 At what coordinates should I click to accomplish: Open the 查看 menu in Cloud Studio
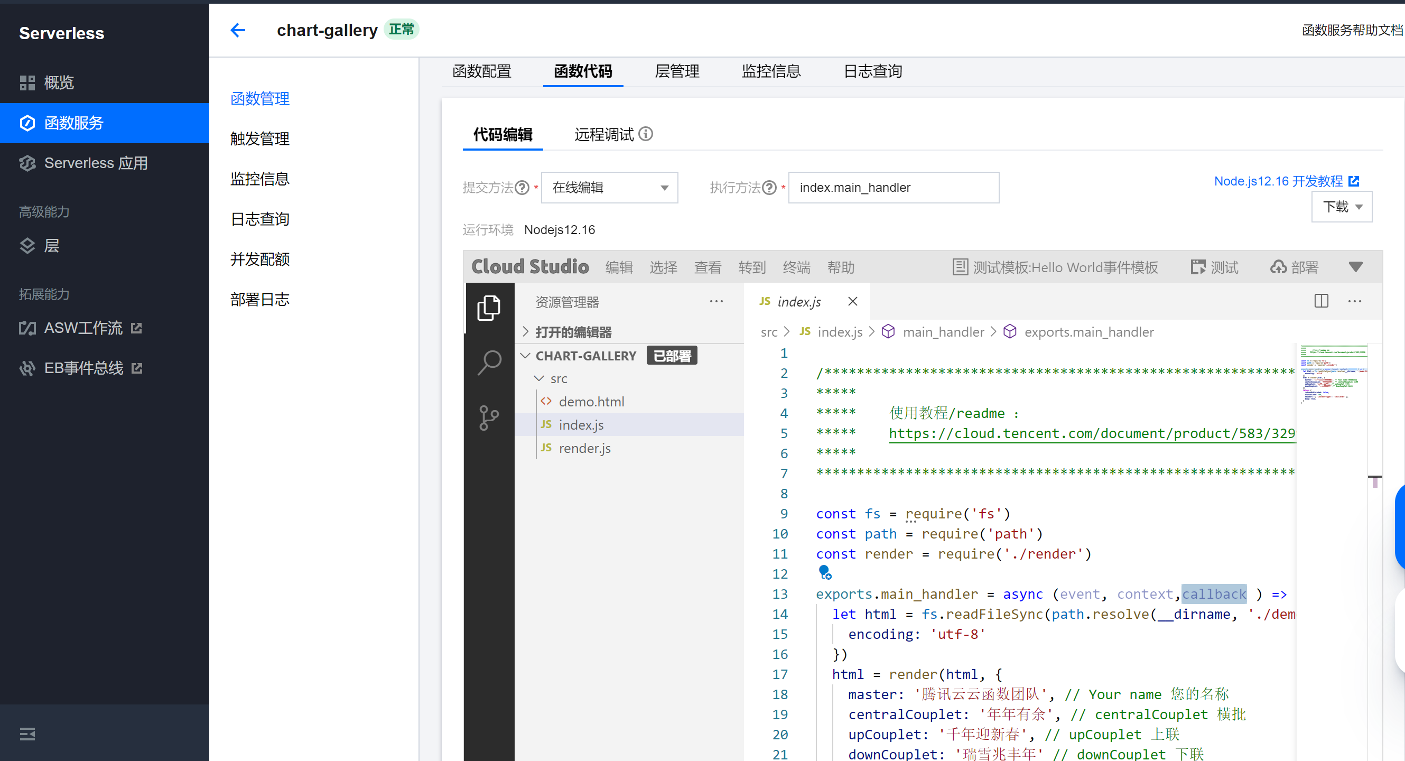coord(708,267)
